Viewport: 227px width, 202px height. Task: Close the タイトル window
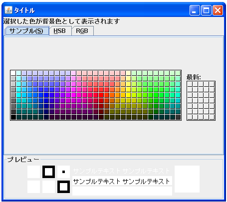click(x=218, y=10)
